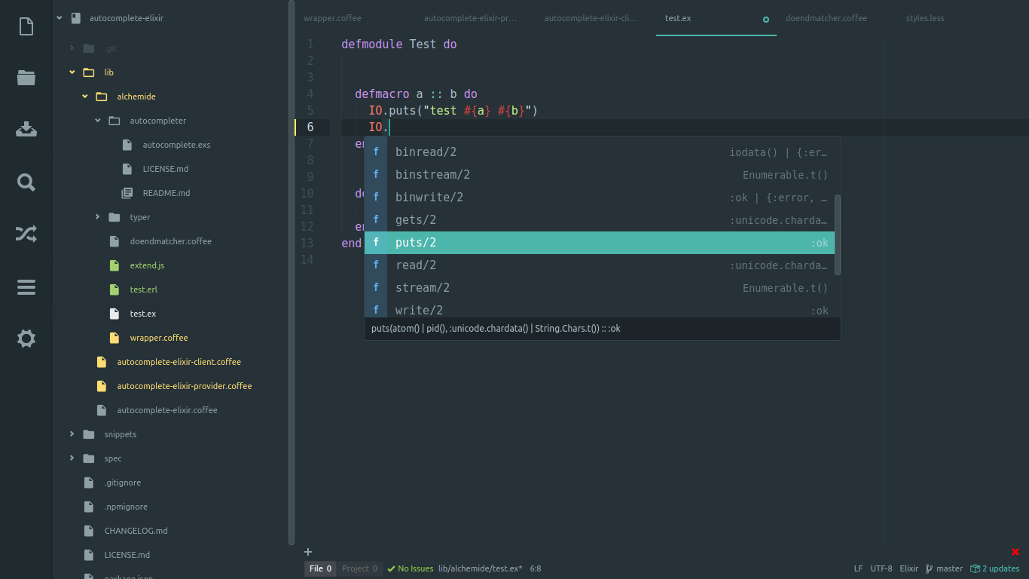Switch to the wrapper.coffee tab
Viewport: 1029px width, 579px height.
click(x=332, y=18)
